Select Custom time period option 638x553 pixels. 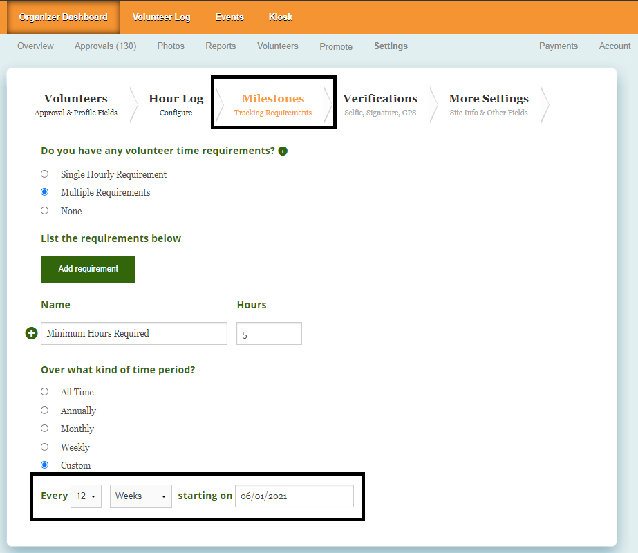pyautogui.click(x=45, y=465)
